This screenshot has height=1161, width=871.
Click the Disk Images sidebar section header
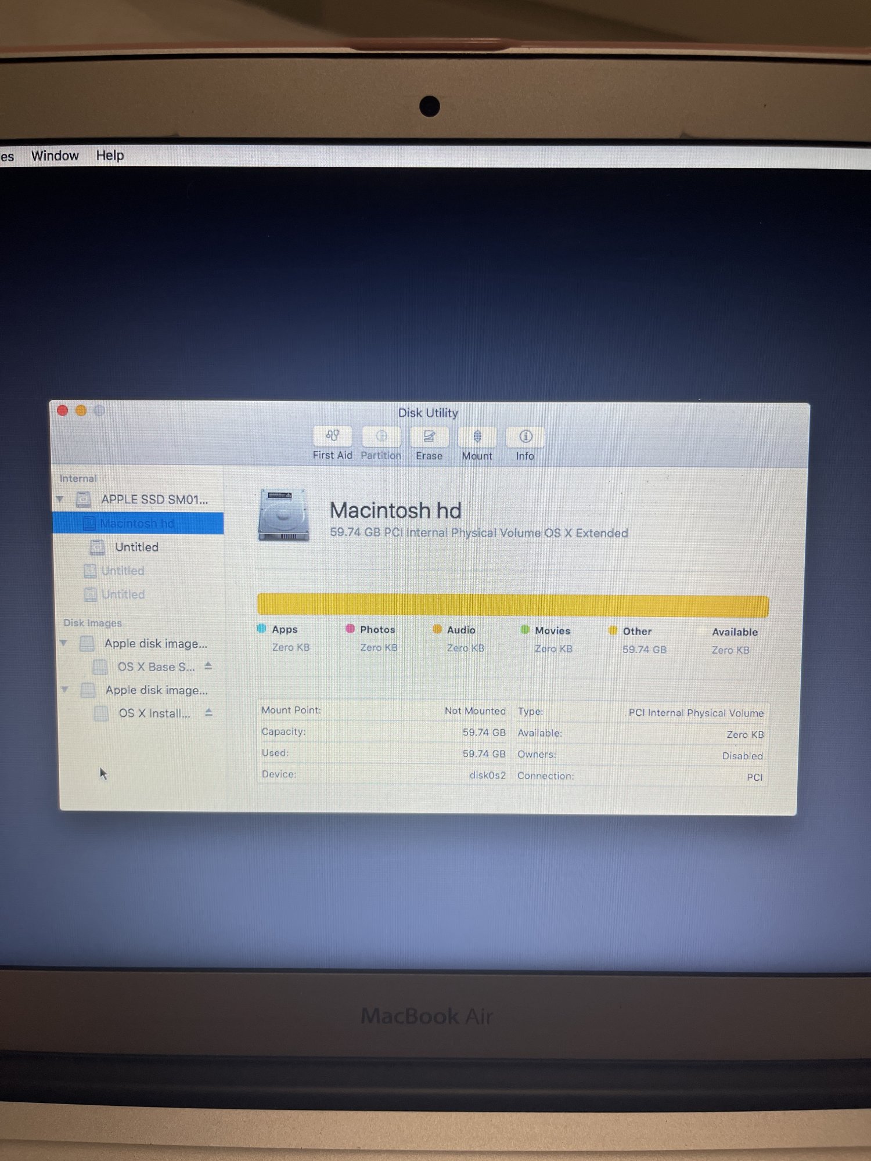click(x=93, y=623)
